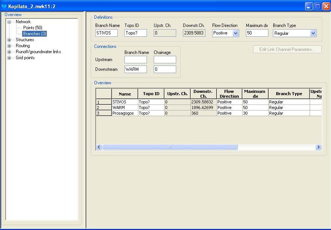Image resolution: width=331 pixels, height=230 pixels.
Task: Expand the Routing tree node
Action: click(x=9, y=46)
